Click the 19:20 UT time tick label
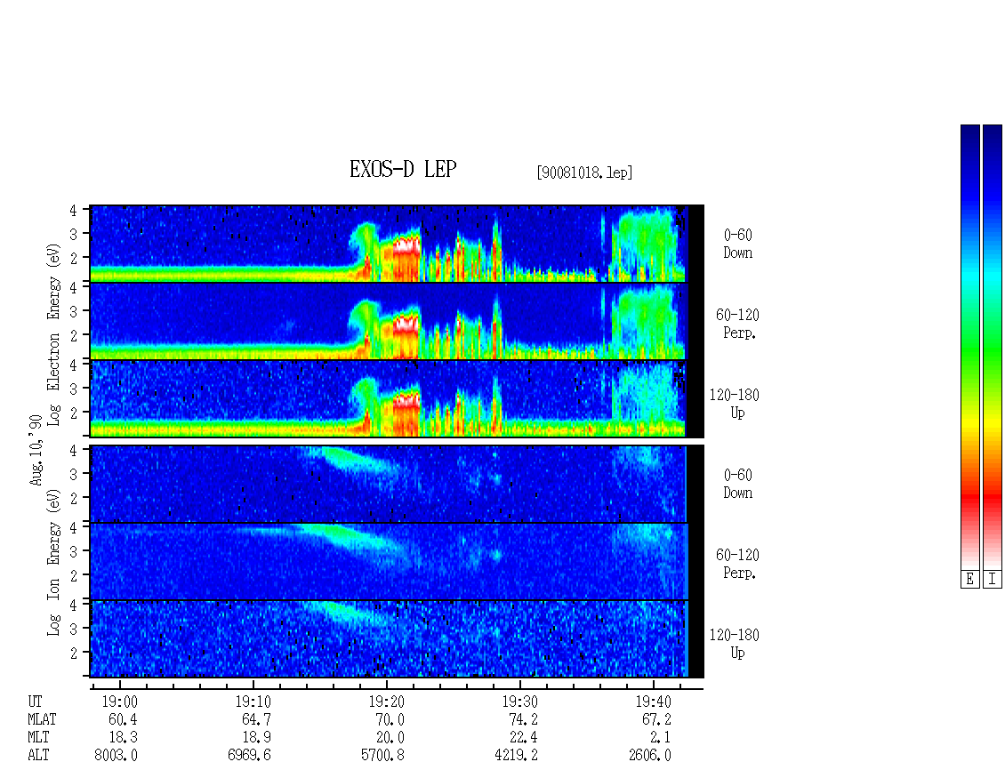 pos(387,702)
